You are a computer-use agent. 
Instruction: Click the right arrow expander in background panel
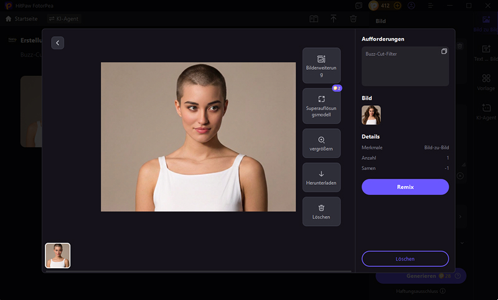point(460,217)
